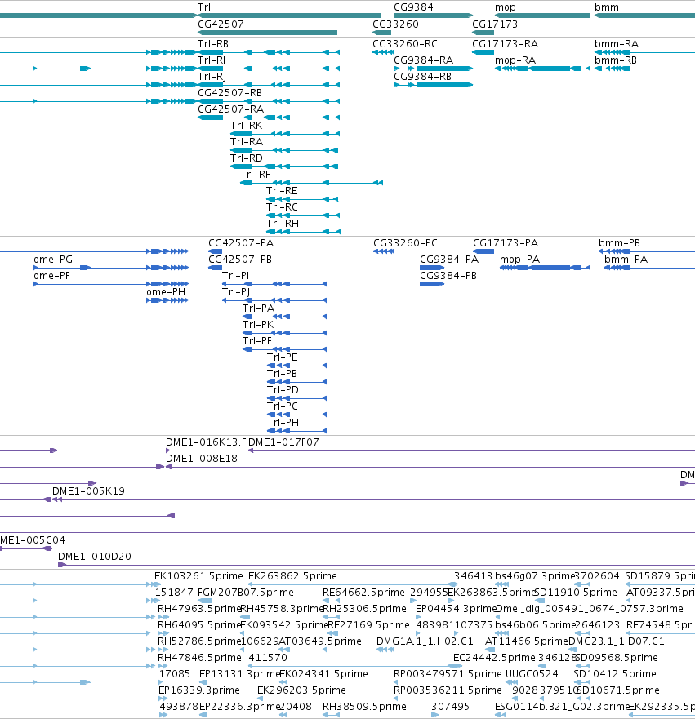Open protein label bmm-PA
This screenshot has height=719, width=695.
(626, 260)
